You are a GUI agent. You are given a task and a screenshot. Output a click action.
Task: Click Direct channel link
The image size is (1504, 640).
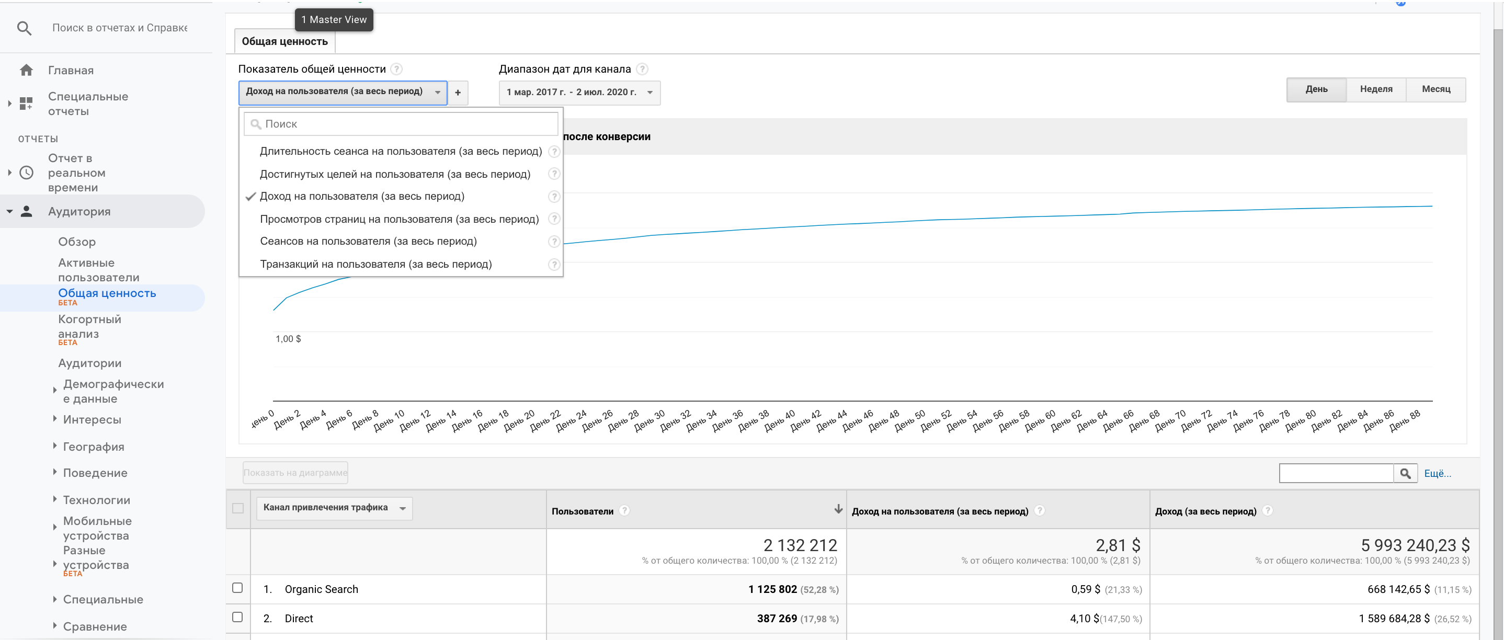299,619
